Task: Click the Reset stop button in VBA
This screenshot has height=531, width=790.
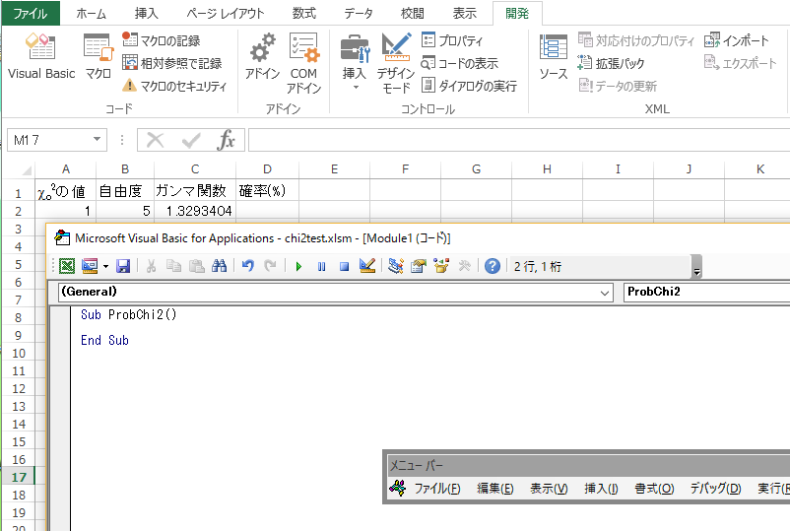Action: pos(344,267)
